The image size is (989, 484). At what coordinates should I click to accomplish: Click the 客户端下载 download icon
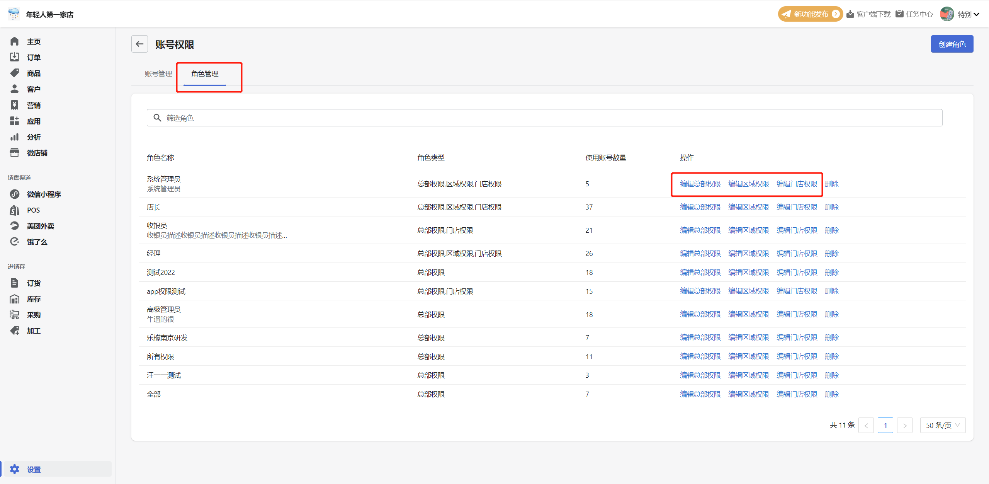click(850, 14)
